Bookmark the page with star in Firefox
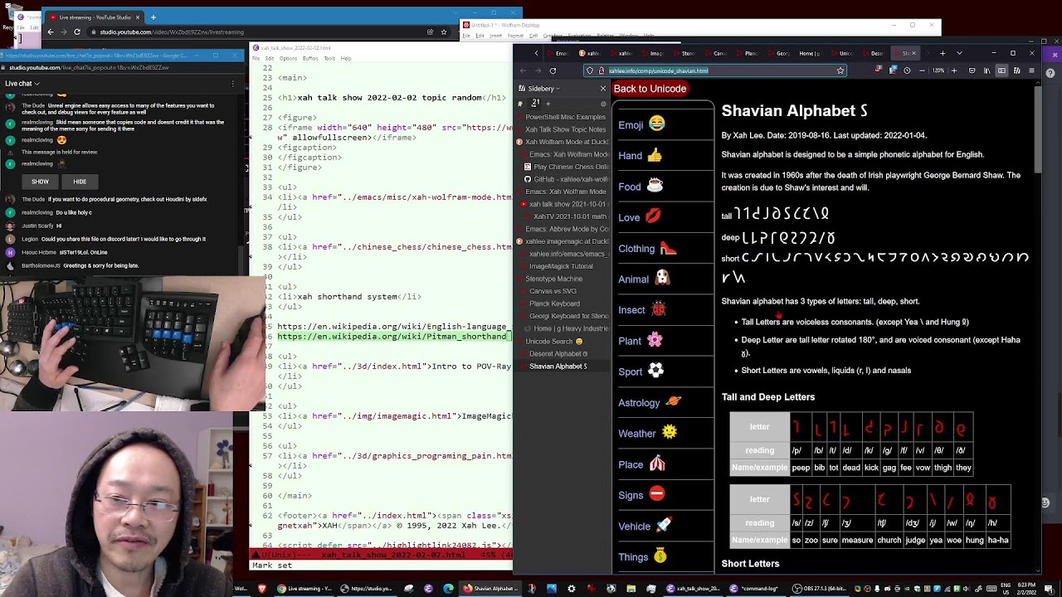The image size is (1062, 597). [x=840, y=71]
